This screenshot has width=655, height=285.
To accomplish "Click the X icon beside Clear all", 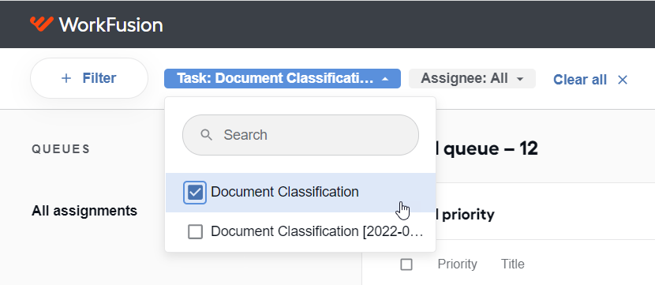I will point(623,80).
